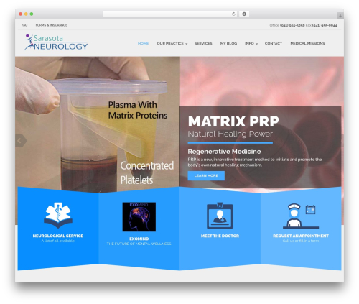This screenshot has width=359, height=304.
Task: Select the Home menu item
Action: 143,43
